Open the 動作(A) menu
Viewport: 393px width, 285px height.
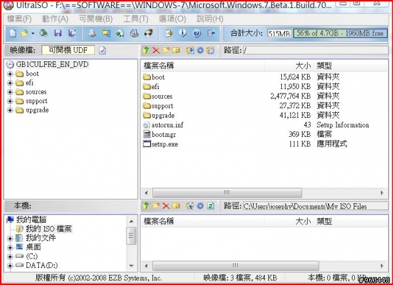tap(55, 19)
